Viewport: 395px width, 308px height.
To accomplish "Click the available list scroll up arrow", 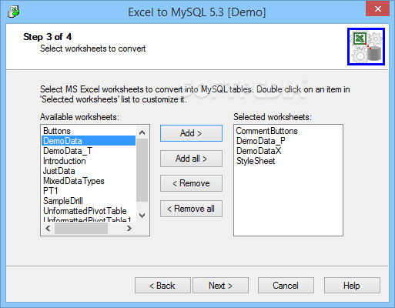I will [x=142, y=132].
